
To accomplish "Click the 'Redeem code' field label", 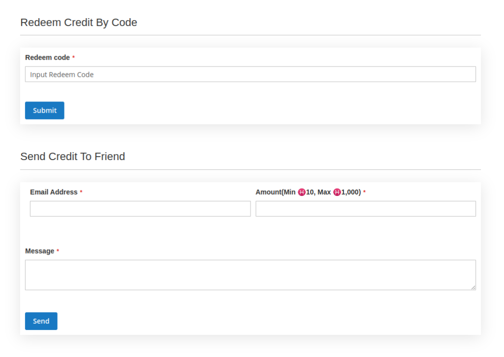I will click(47, 58).
